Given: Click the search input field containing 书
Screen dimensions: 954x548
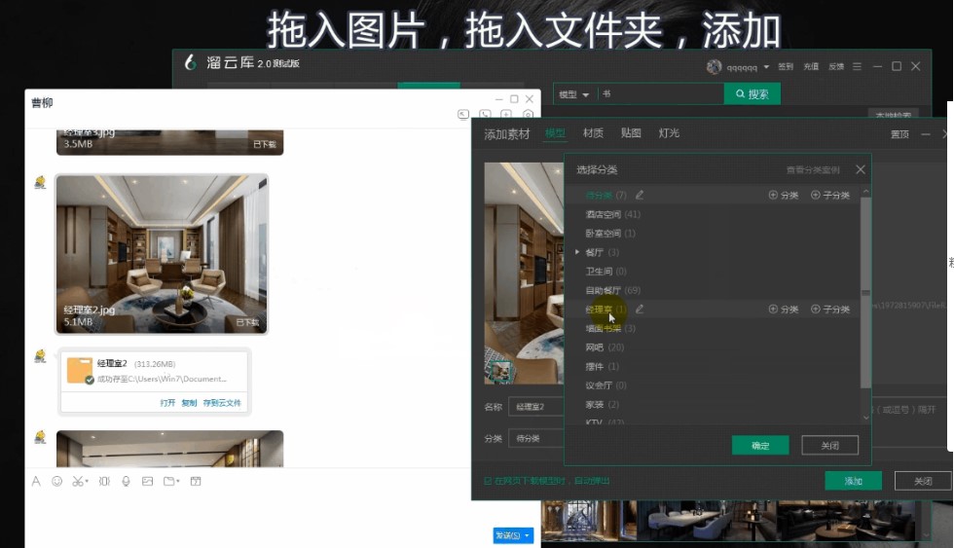Looking at the screenshot, I should coord(661,93).
